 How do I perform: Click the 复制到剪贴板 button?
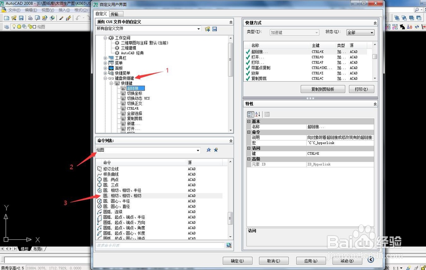pos(323,89)
